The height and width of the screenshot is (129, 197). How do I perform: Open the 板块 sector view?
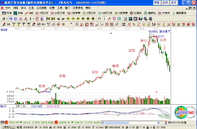(18, 13)
